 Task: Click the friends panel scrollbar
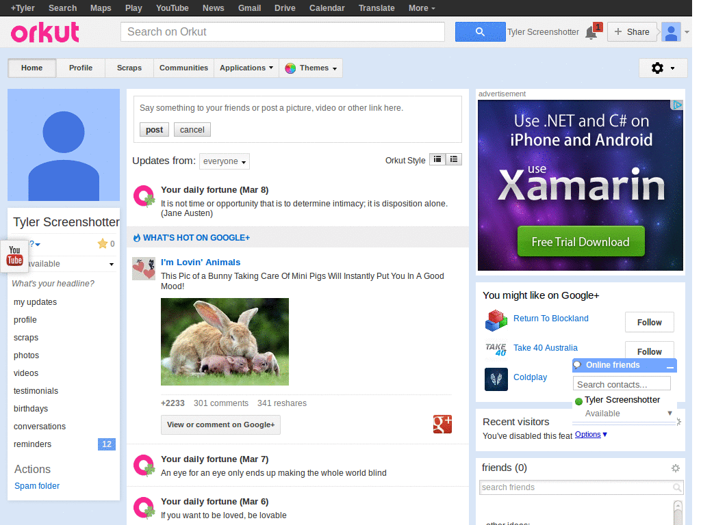pyautogui.click(x=678, y=513)
